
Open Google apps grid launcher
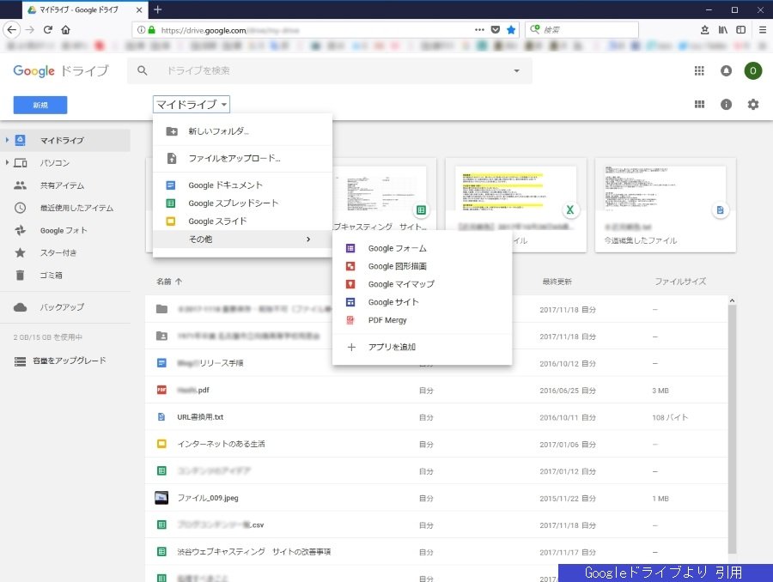tap(699, 71)
